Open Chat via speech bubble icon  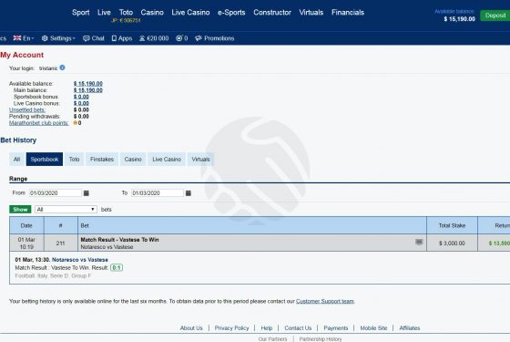(x=87, y=38)
